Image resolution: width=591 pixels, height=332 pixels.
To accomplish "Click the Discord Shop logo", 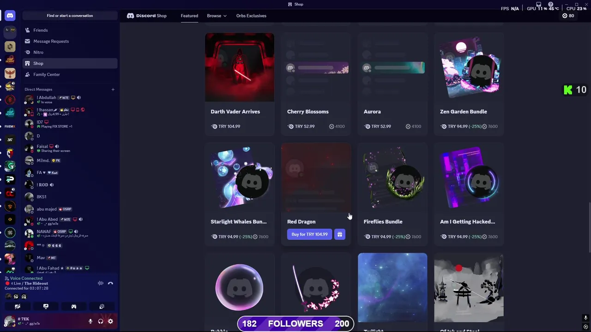I will (146, 16).
